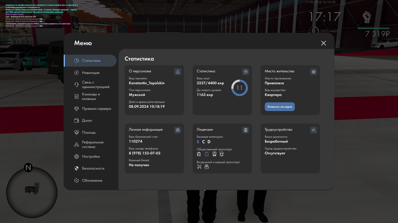
Task: Click the Квартира property type value
Action: (273, 95)
